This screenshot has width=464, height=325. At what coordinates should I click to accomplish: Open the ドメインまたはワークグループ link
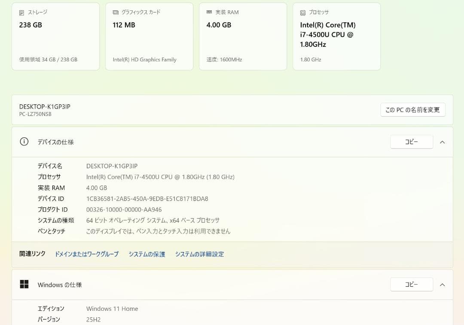[x=87, y=254]
